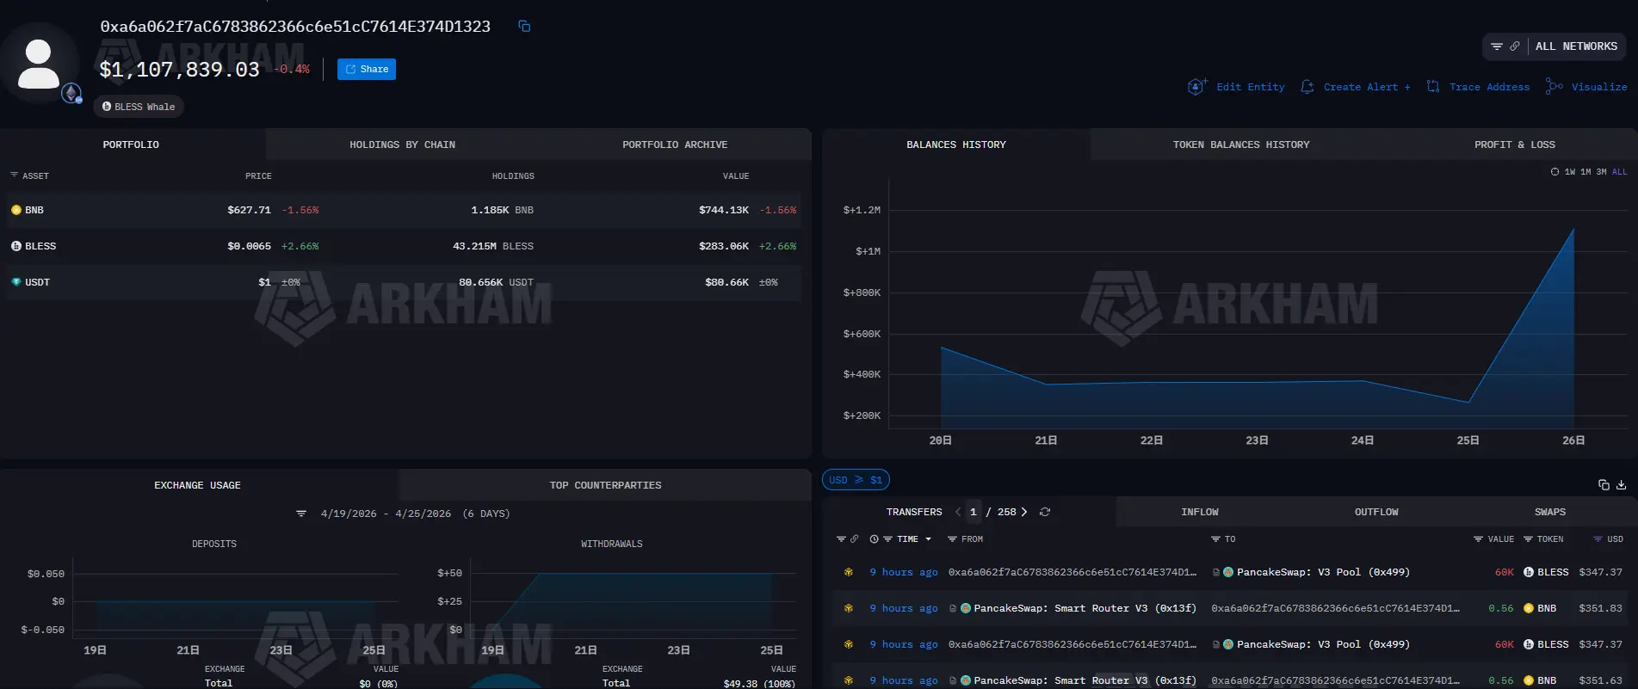Click the crosshair icon beside the 1W range
The height and width of the screenshot is (689, 1638).
pyautogui.click(x=1555, y=172)
